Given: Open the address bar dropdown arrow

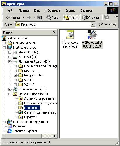Looking at the screenshot, I should tap(93, 24).
